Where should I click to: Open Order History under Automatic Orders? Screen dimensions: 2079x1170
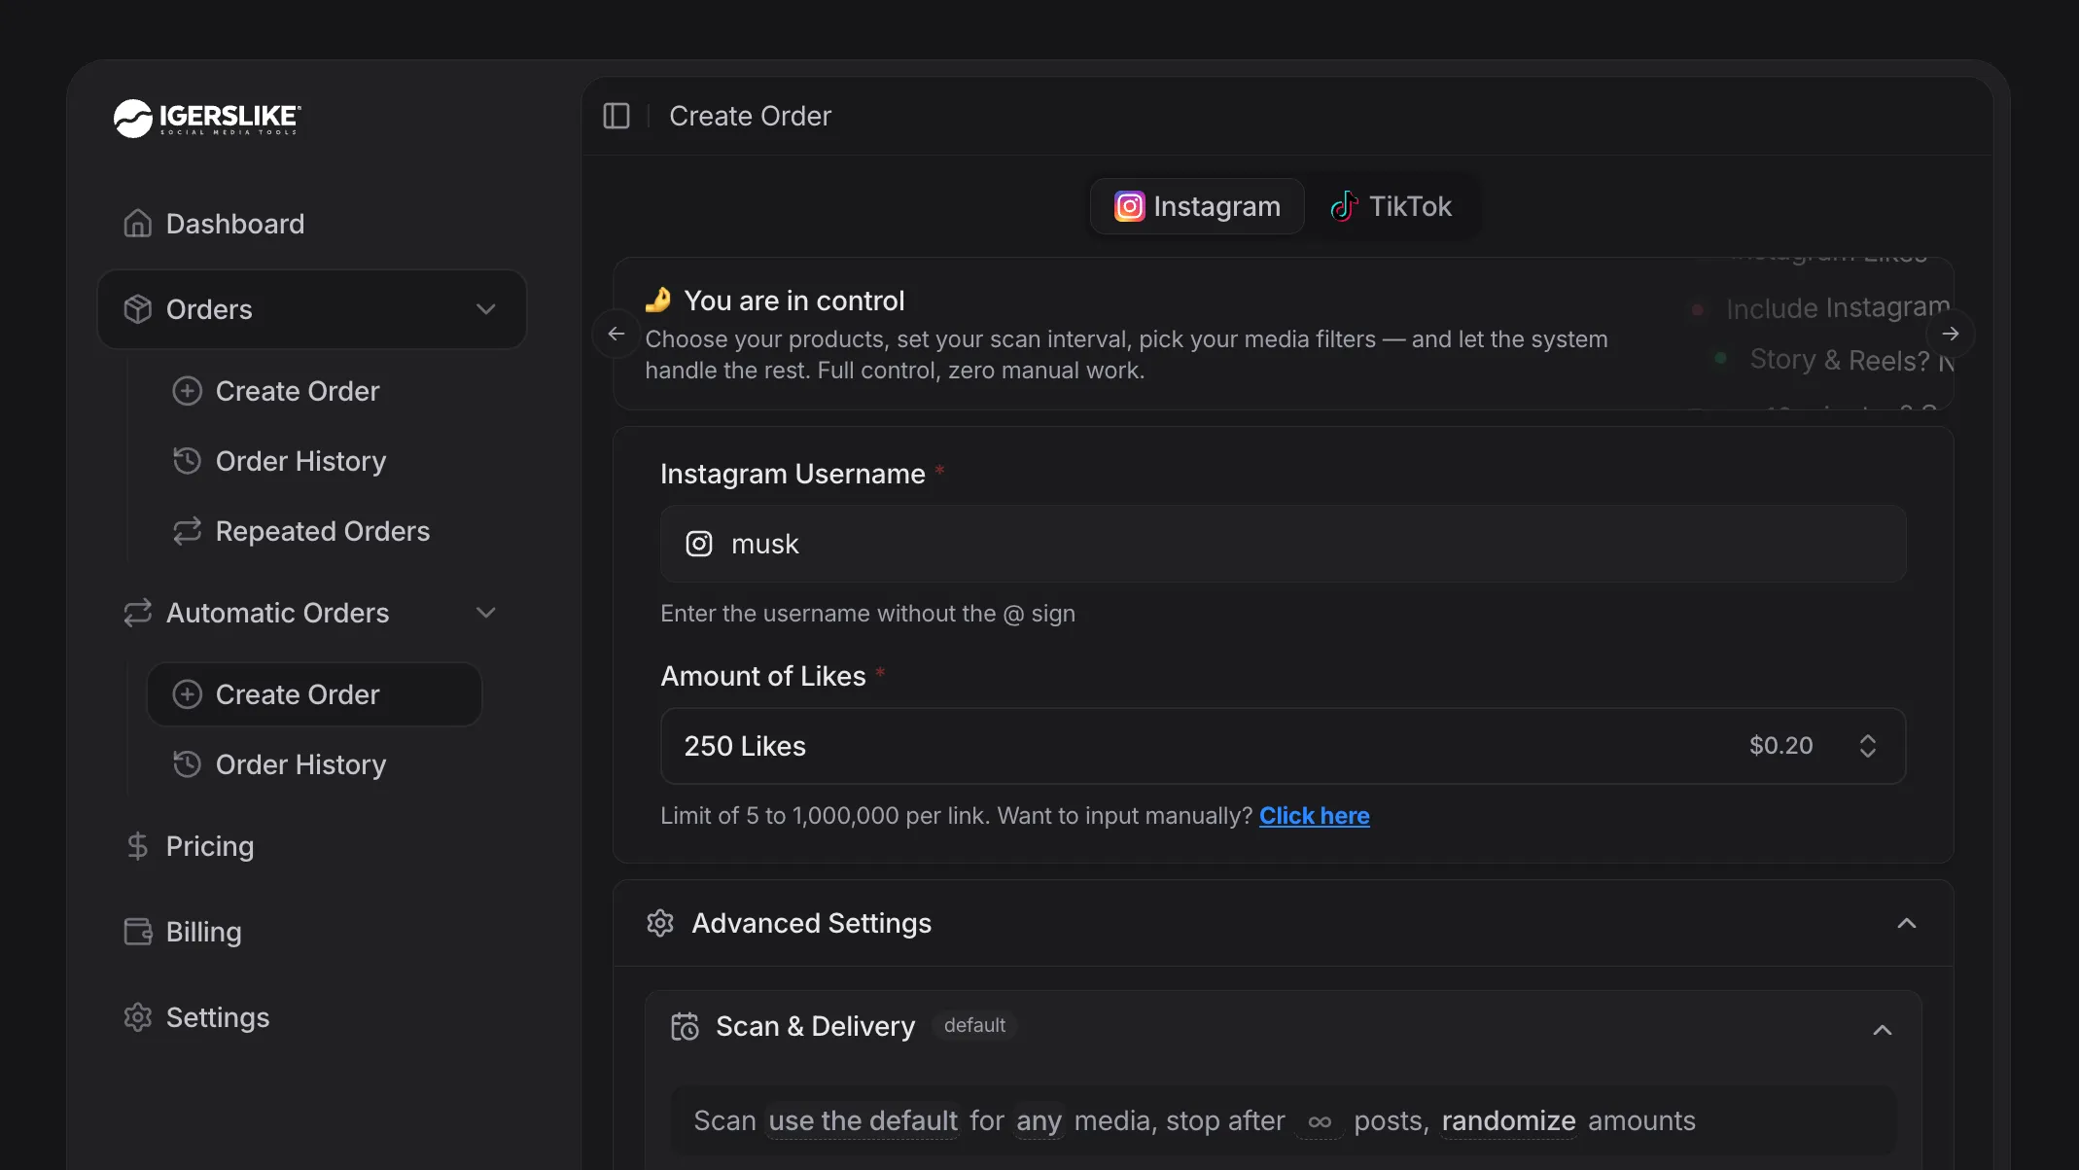pyautogui.click(x=315, y=764)
